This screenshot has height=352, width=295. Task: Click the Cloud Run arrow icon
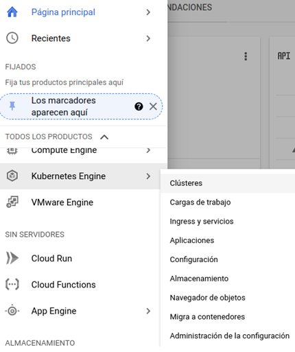pyautogui.click(x=12, y=258)
